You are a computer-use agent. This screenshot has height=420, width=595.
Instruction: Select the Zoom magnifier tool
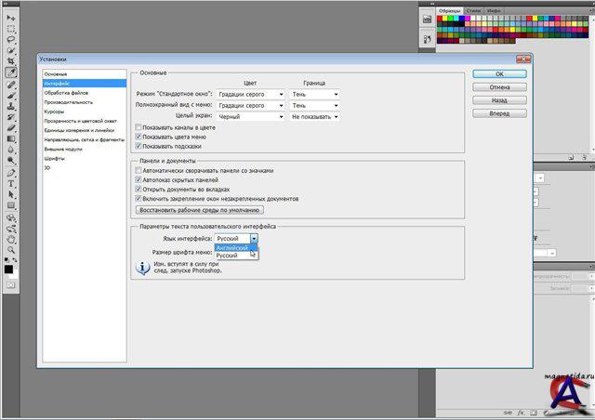tap(11, 249)
